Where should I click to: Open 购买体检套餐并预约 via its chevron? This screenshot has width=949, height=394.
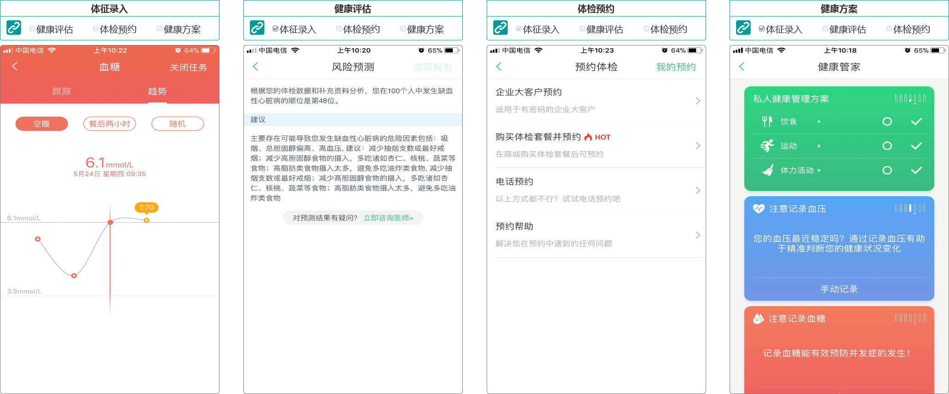[698, 146]
